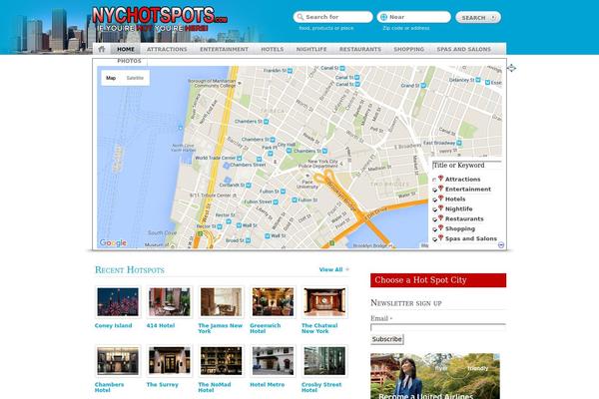This screenshot has width=599, height=399.
Task: Click the arrow on the Search button
Action: tap(493, 18)
